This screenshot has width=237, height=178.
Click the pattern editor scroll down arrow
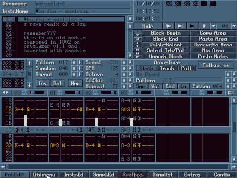coord(234,159)
